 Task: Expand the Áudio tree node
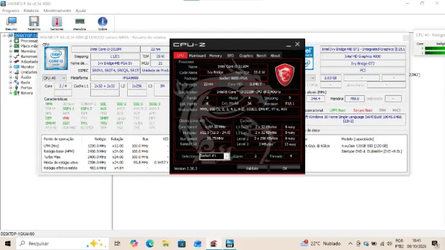[x=11, y=77]
